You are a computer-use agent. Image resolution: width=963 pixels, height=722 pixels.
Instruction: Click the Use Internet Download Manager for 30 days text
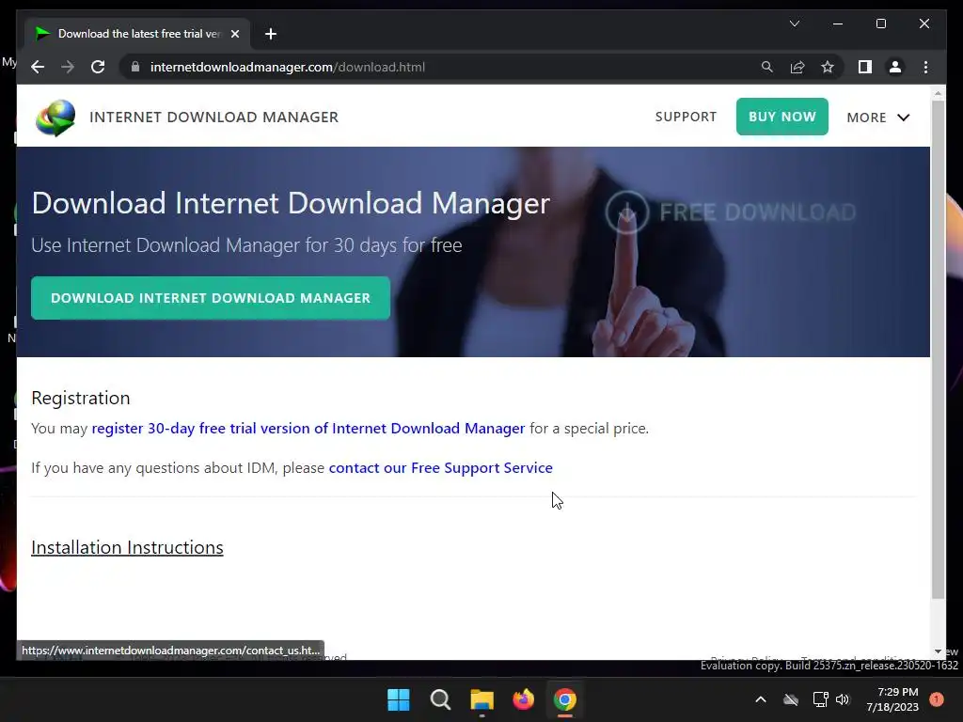(247, 245)
